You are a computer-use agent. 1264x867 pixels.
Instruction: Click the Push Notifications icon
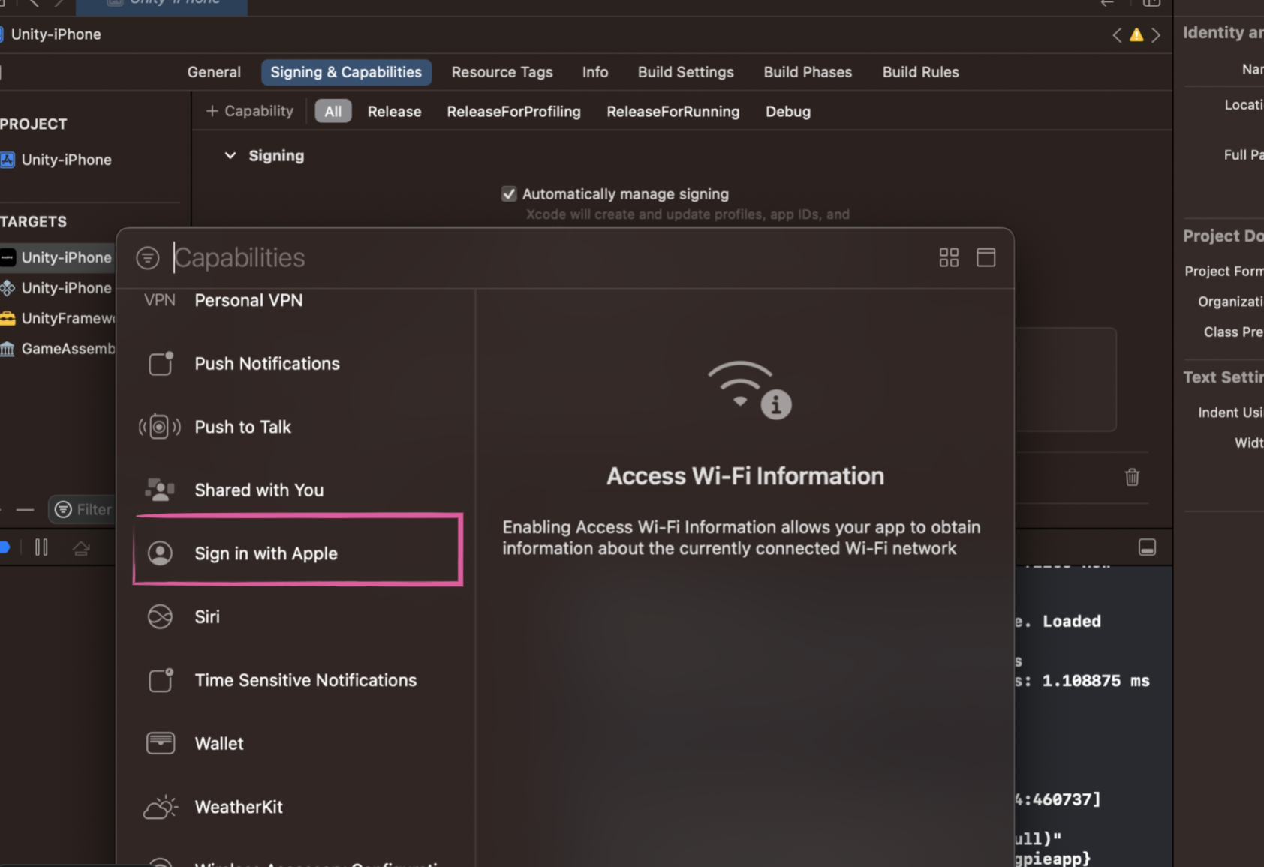tap(161, 364)
